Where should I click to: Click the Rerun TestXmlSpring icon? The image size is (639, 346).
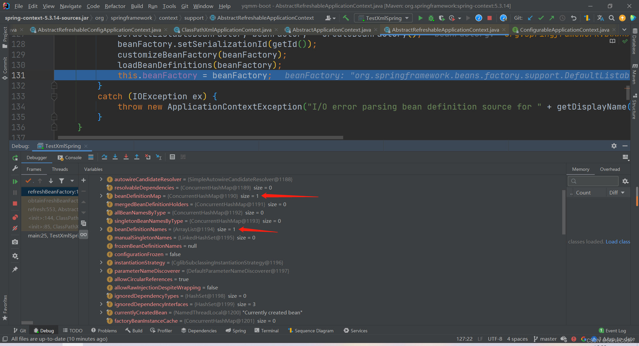15,158
